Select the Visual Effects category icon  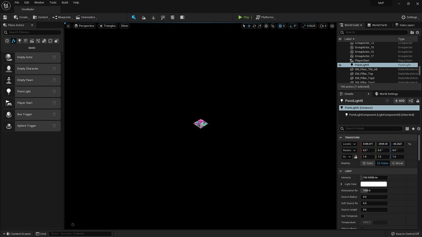pos(38,41)
